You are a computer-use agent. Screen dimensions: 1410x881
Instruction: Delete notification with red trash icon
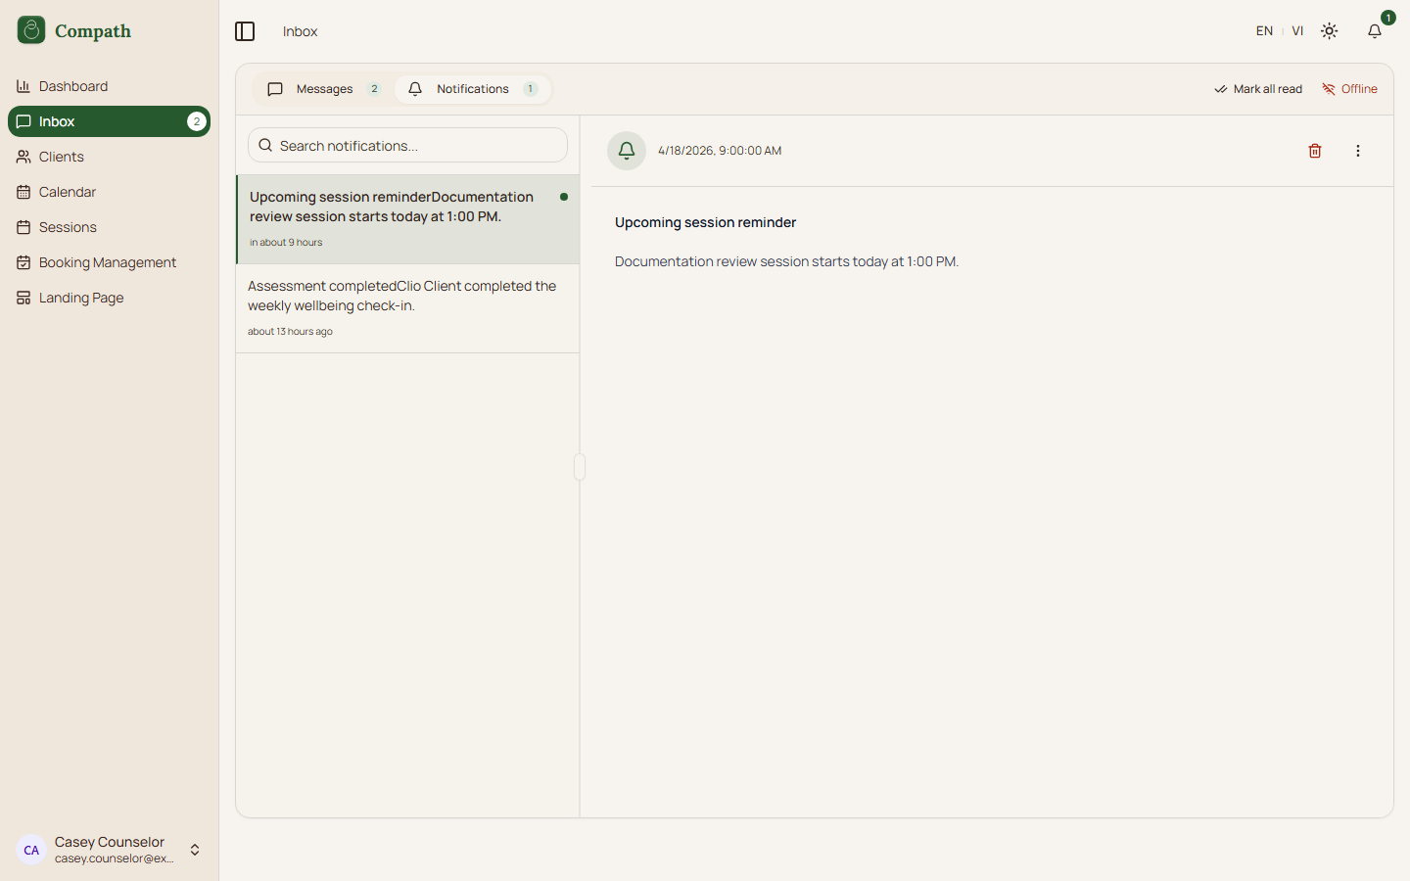pyautogui.click(x=1315, y=151)
